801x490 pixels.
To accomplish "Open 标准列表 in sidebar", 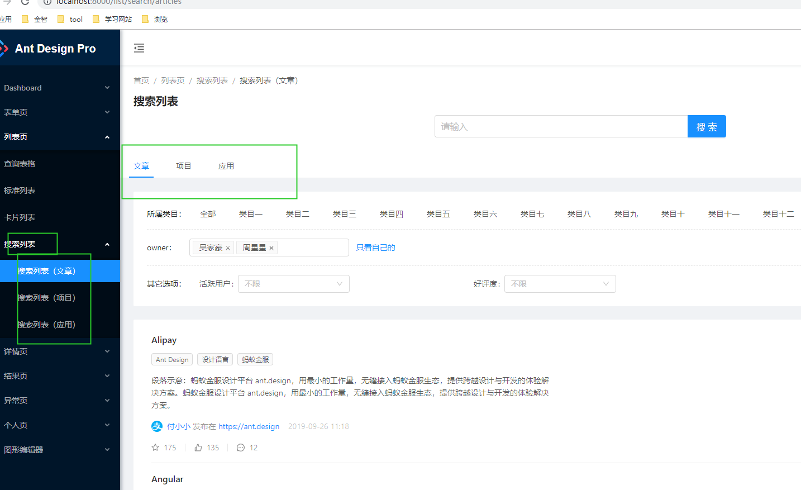I will [x=60, y=191].
